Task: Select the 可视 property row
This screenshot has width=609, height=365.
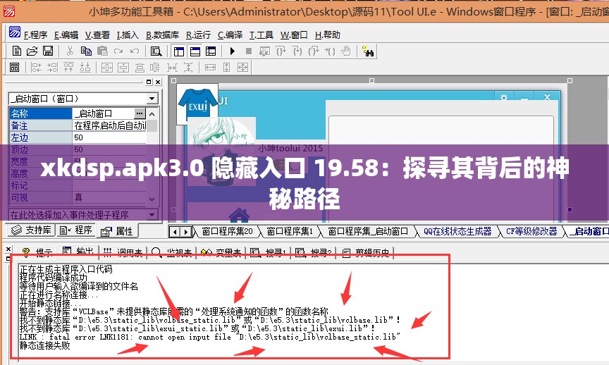Action: [78, 197]
